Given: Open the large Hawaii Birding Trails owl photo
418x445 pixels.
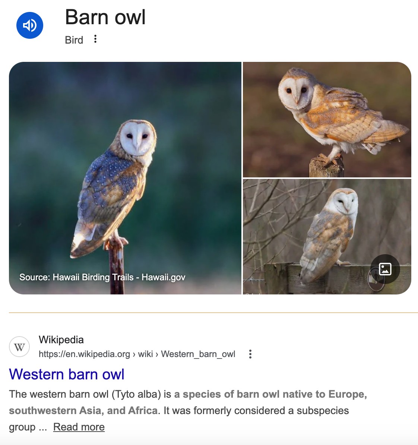Looking at the screenshot, I should [125, 178].
